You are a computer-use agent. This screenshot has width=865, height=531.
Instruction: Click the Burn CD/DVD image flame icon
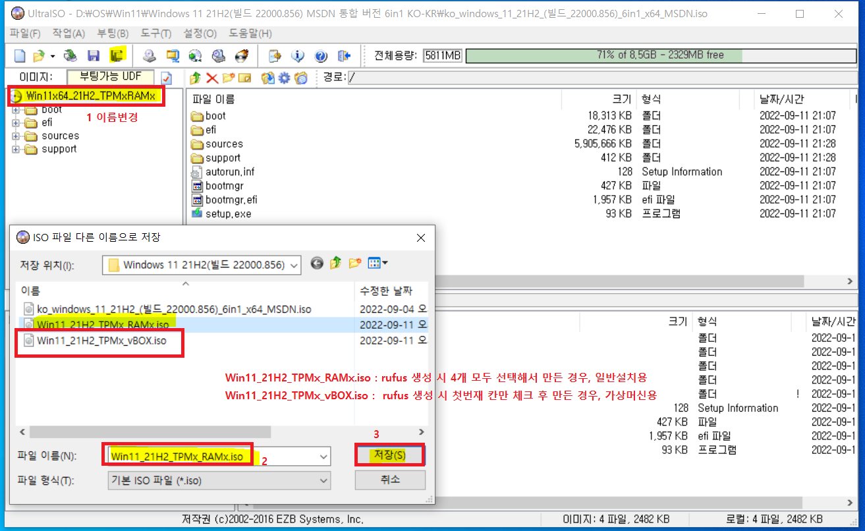242,56
